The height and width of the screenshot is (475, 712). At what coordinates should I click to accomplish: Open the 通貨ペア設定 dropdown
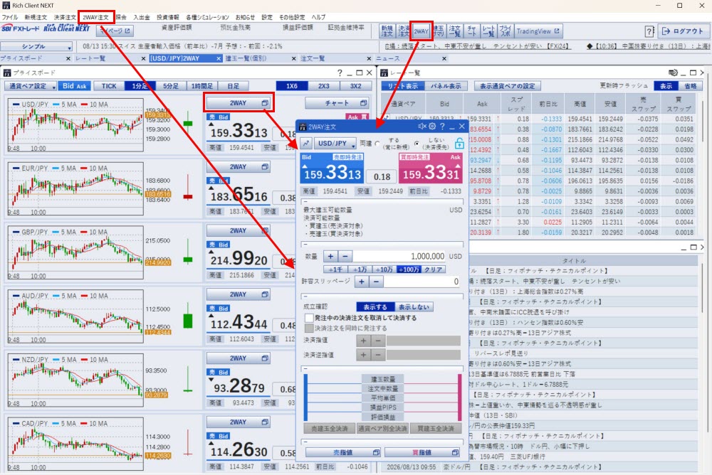pyautogui.click(x=31, y=86)
